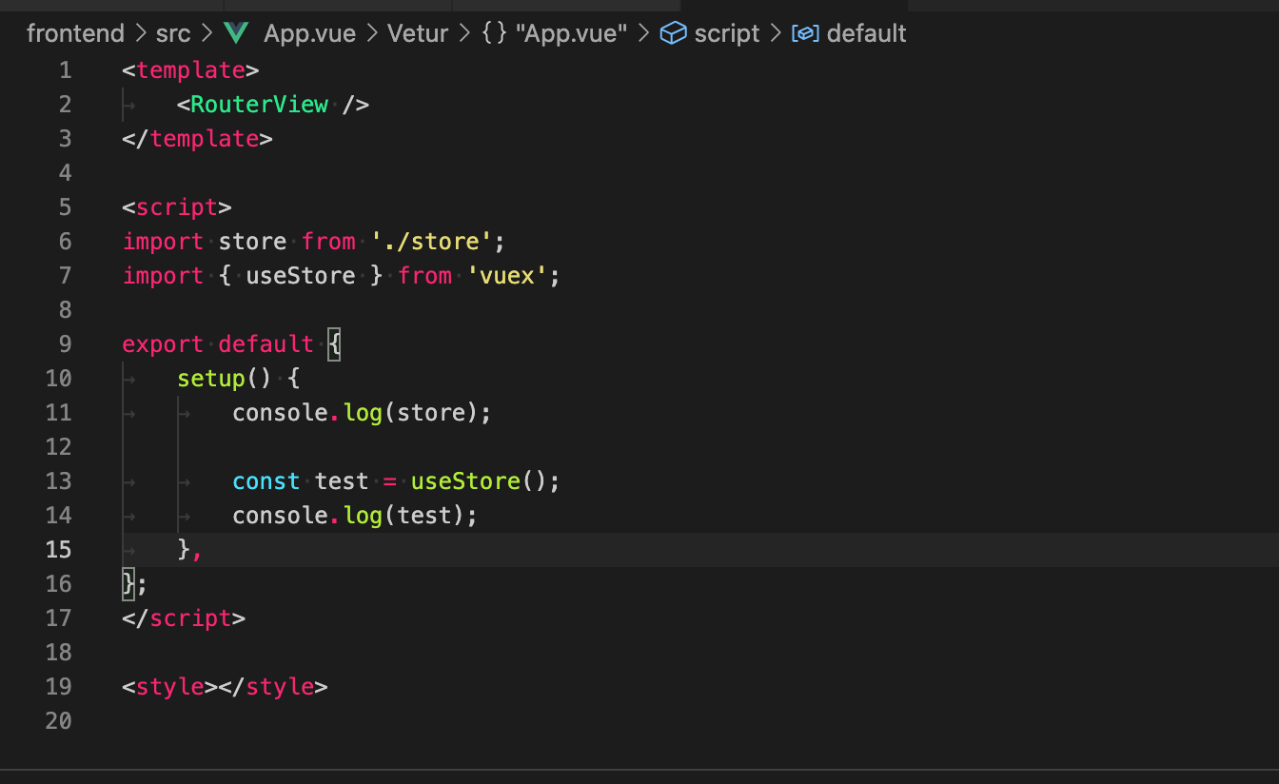
Task: Click the cube icon before 'script'
Action: click(x=673, y=33)
